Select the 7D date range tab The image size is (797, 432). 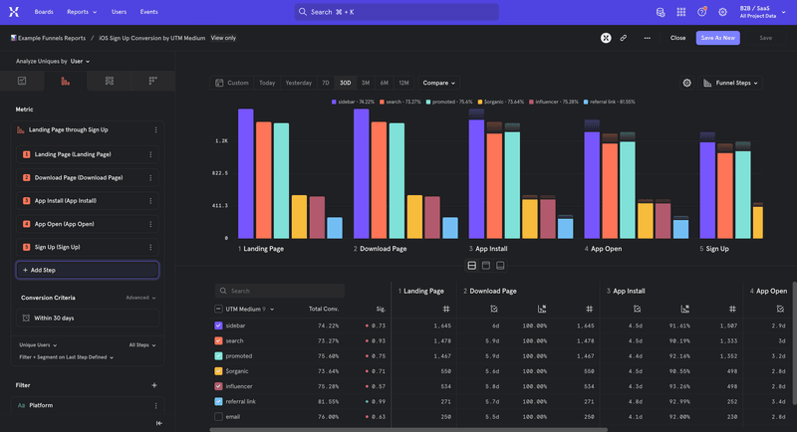pyautogui.click(x=325, y=83)
